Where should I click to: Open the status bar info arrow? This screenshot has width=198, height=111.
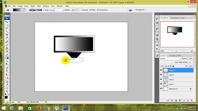(x=46, y=102)
